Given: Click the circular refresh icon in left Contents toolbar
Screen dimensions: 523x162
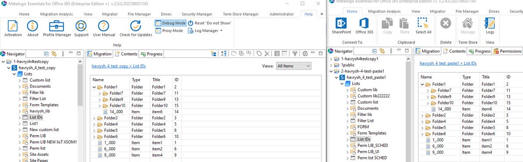Looking at the screenshot, I should [x=305, y=54].
